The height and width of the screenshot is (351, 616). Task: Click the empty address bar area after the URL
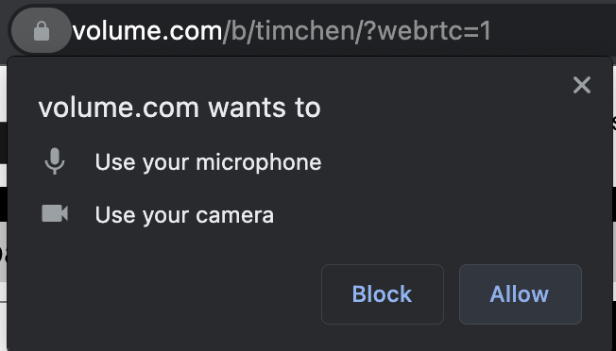tap(550, 30)
